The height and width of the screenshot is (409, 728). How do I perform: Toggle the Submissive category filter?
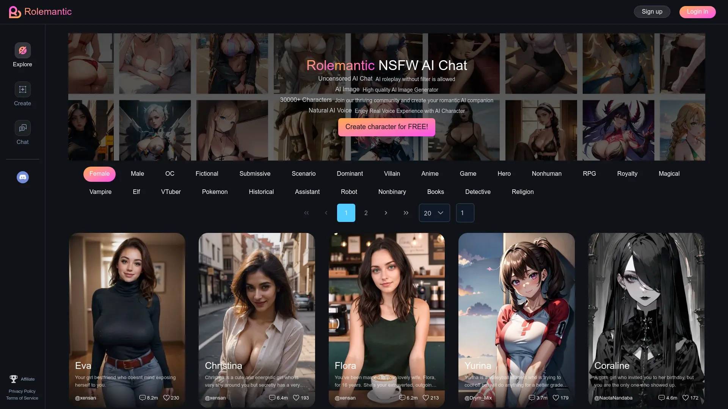(254, 173)
